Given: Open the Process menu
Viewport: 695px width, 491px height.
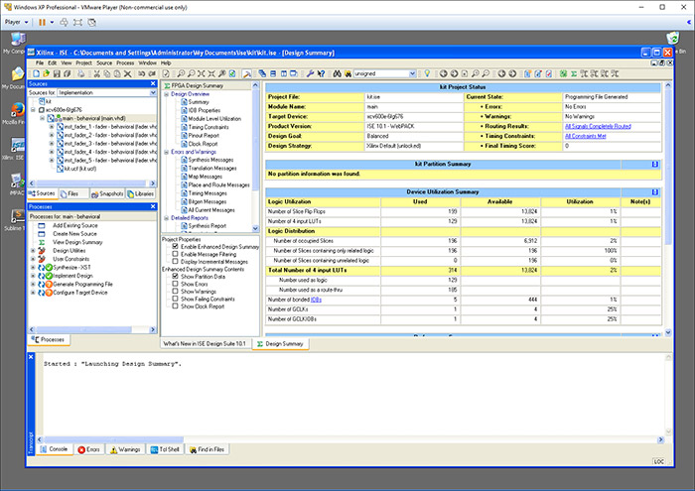Looking at the screenshot, I should coord(125,62).
